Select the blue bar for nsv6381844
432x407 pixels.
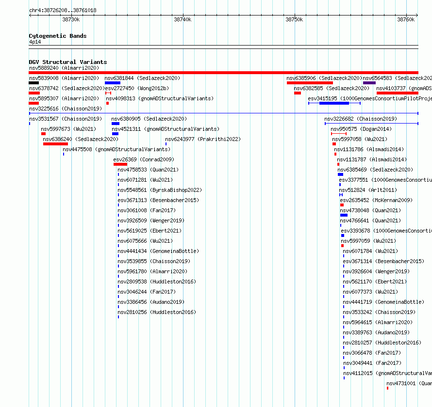tap(113, 83)
